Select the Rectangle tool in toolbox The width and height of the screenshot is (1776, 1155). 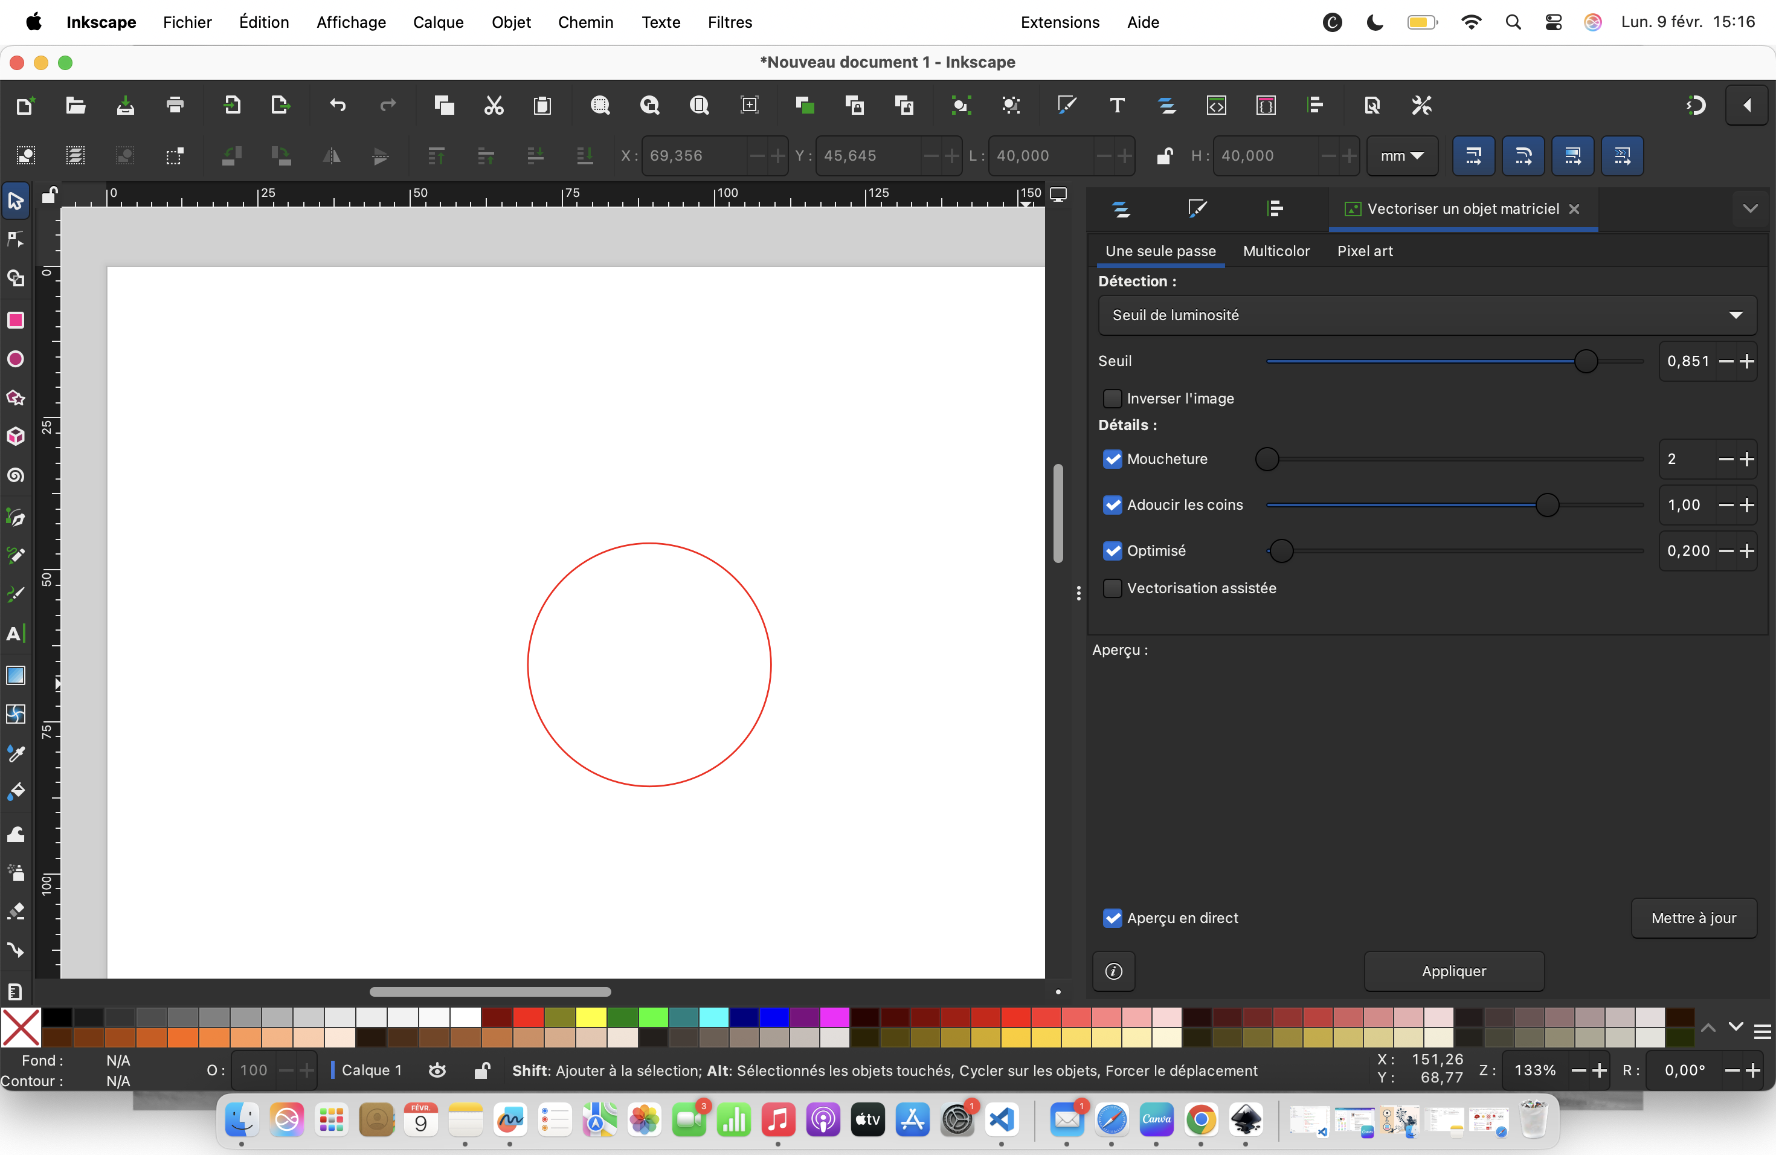tap(16, 320)
